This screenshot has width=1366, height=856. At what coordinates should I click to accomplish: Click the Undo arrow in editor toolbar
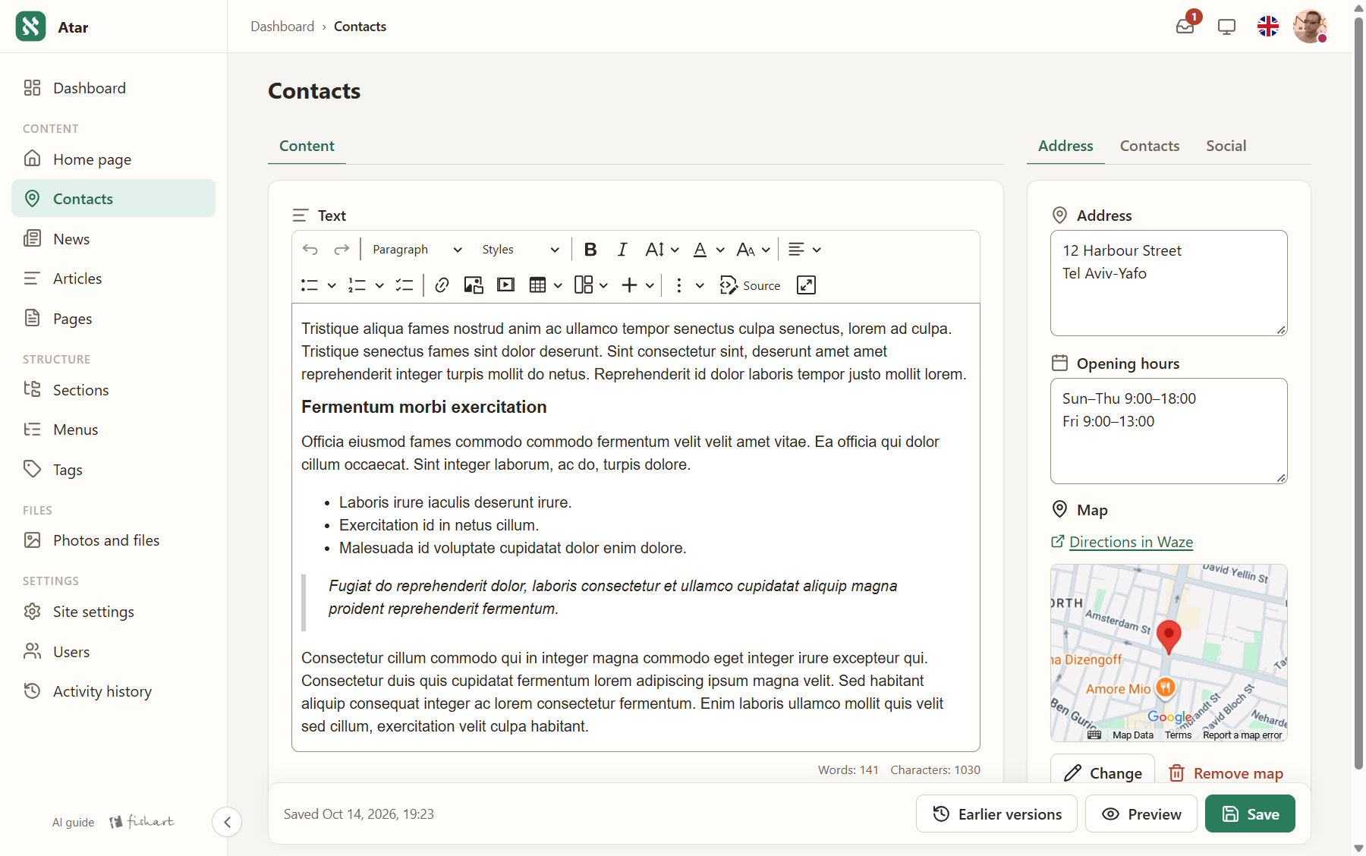(310, 250)
